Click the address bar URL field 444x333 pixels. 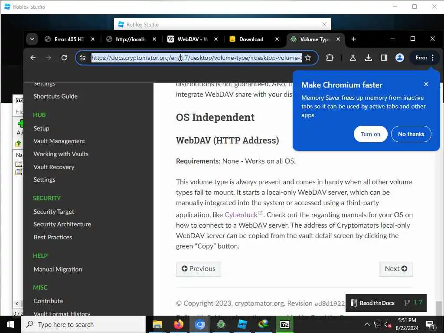pos(196,58)
